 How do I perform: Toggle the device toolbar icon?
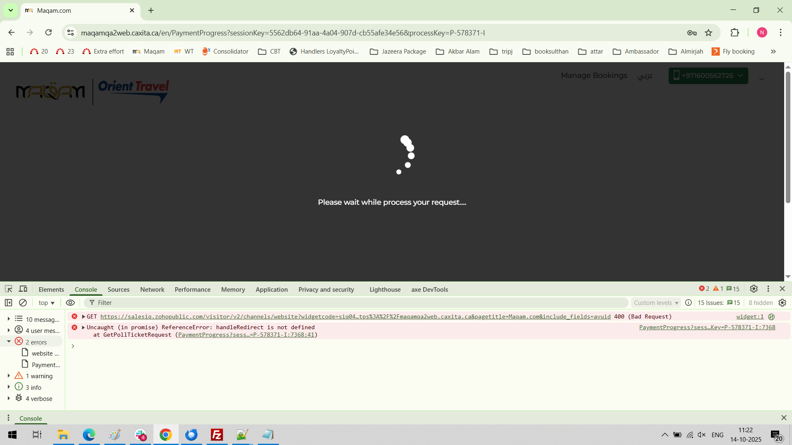23,289
